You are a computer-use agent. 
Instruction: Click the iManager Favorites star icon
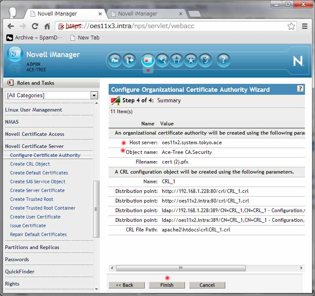191,60
